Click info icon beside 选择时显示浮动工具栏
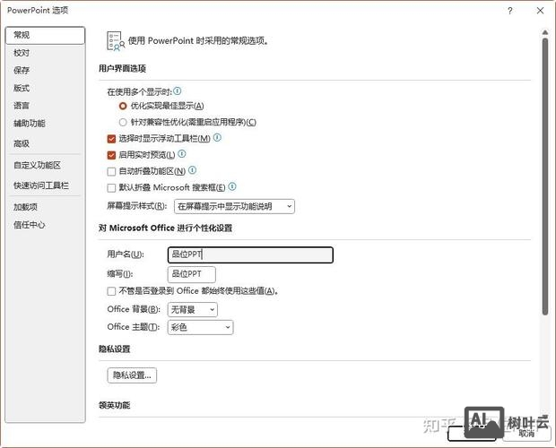 click(217, 137)
